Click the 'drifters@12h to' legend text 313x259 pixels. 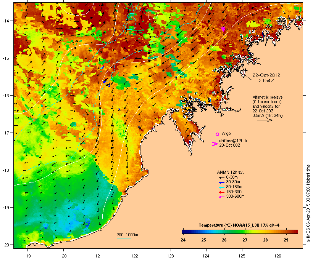[x=234, y=141]
